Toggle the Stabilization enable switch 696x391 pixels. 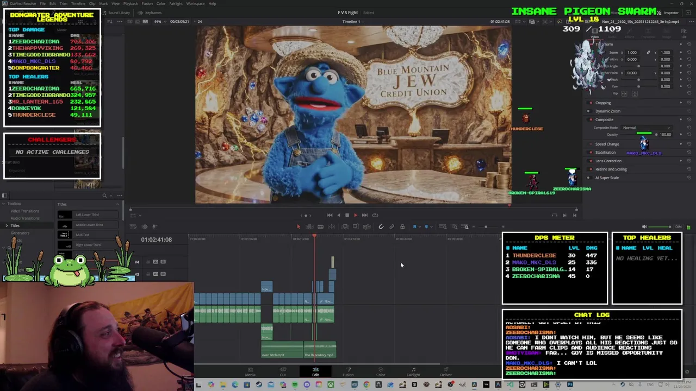coord(591,153)
